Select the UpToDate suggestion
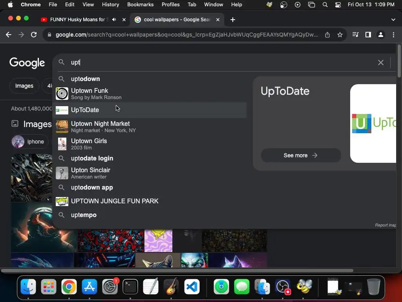402x302 pixels. point(149,110)
